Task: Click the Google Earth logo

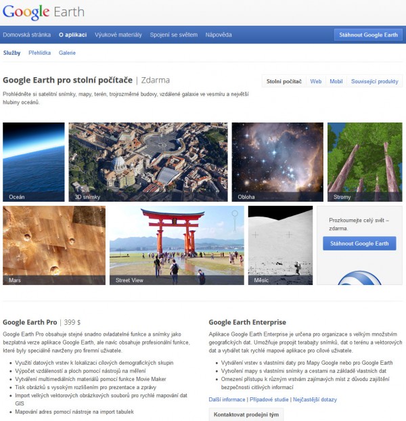Action: pos(43,12)
